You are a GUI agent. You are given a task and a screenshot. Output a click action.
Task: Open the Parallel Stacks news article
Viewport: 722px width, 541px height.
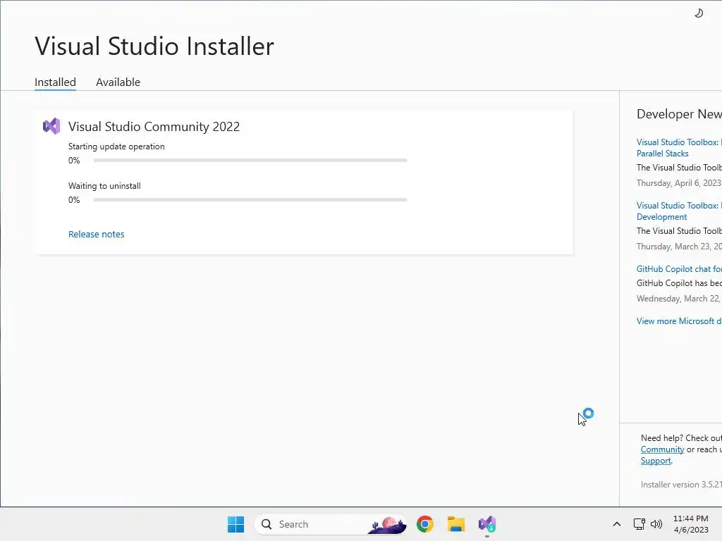[x=679, y=148]
